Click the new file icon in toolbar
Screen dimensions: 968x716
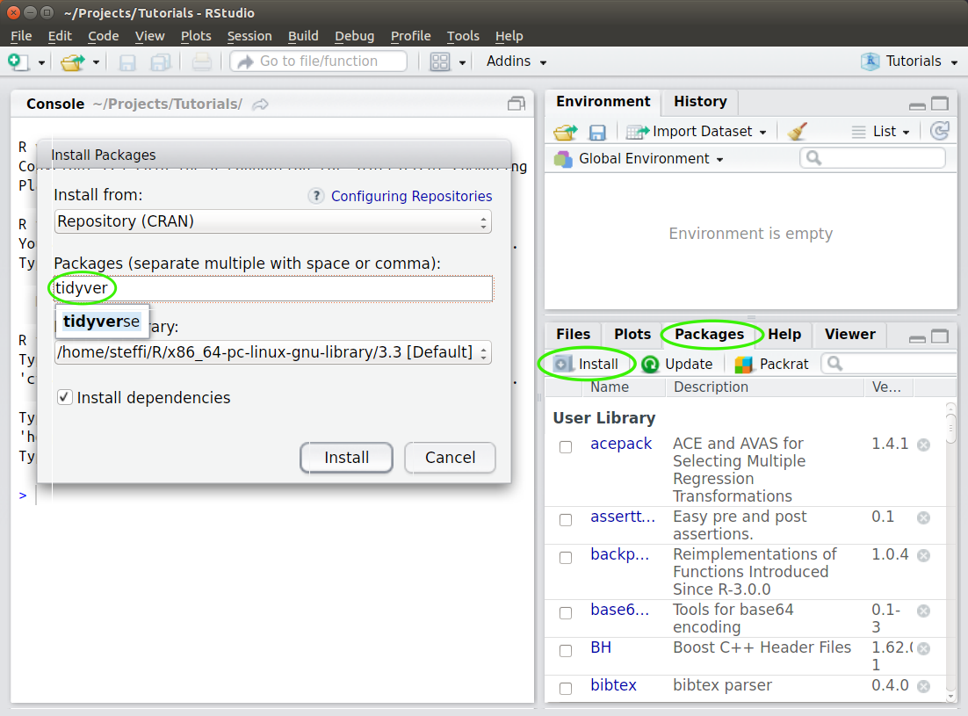pos(18,61)
